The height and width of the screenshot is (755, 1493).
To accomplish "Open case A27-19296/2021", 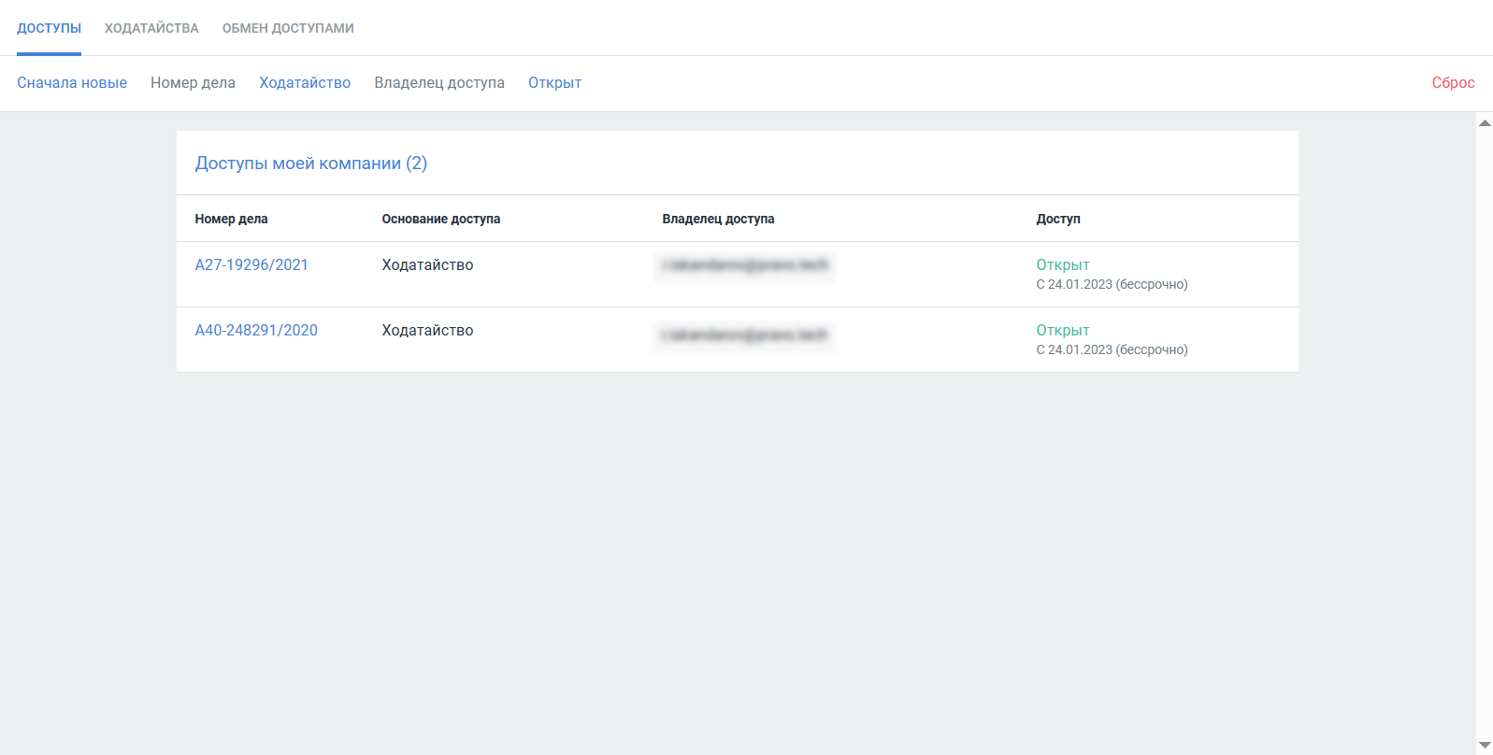I will coord(251,265).
